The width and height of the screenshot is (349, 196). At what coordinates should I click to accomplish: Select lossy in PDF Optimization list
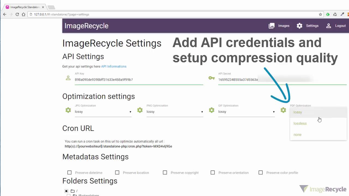click(x=318, y=112)
